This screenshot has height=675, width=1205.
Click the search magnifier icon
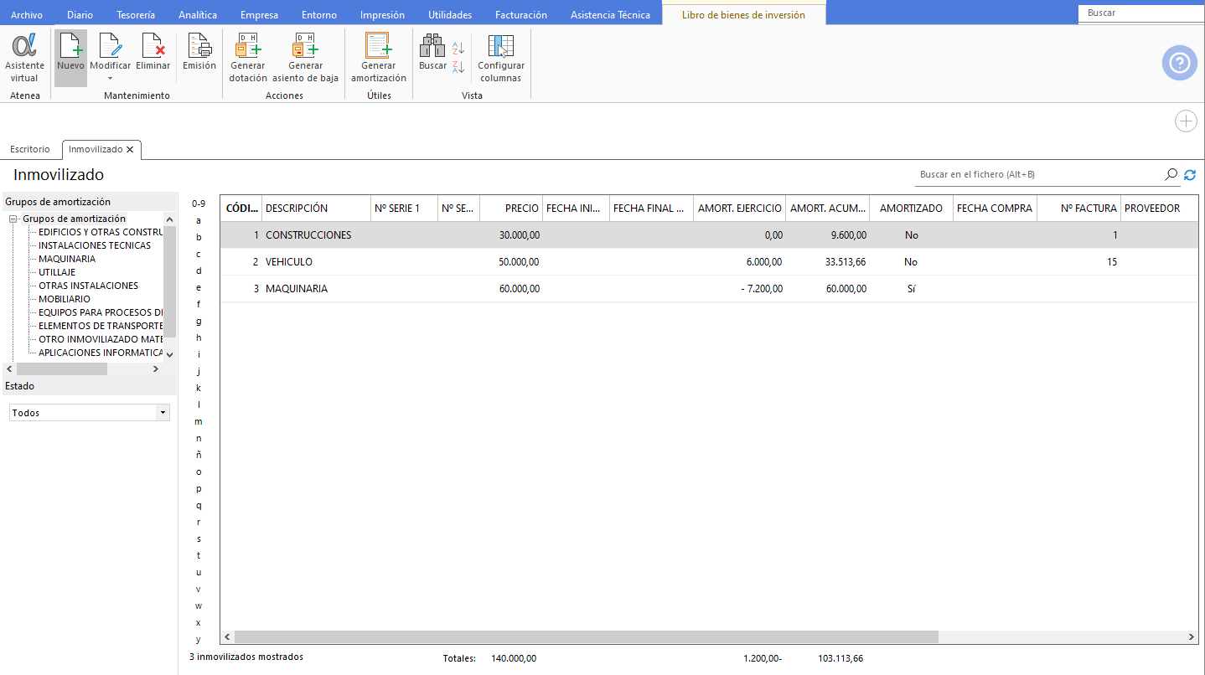tap(1171, 174)
